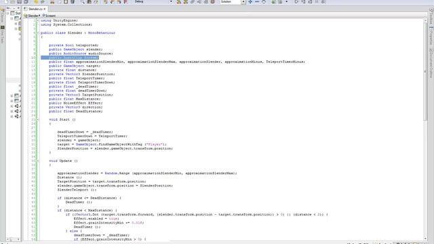
Task: Open the Classes side pad tab
Action: pyautogui.click(x=3, y=16)
